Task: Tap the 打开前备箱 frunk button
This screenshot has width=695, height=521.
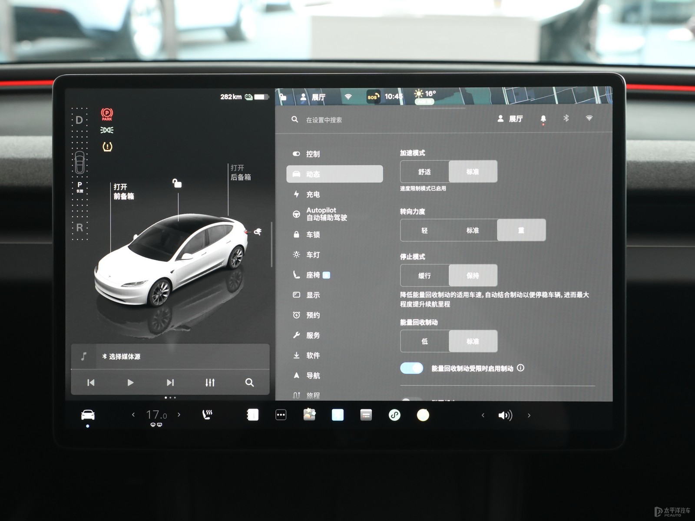Action: (x=124, y=191)
